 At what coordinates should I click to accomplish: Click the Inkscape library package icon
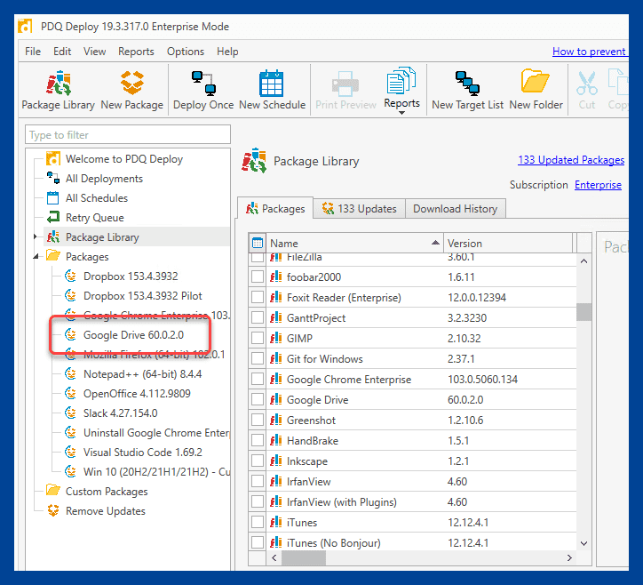[276, 461]
